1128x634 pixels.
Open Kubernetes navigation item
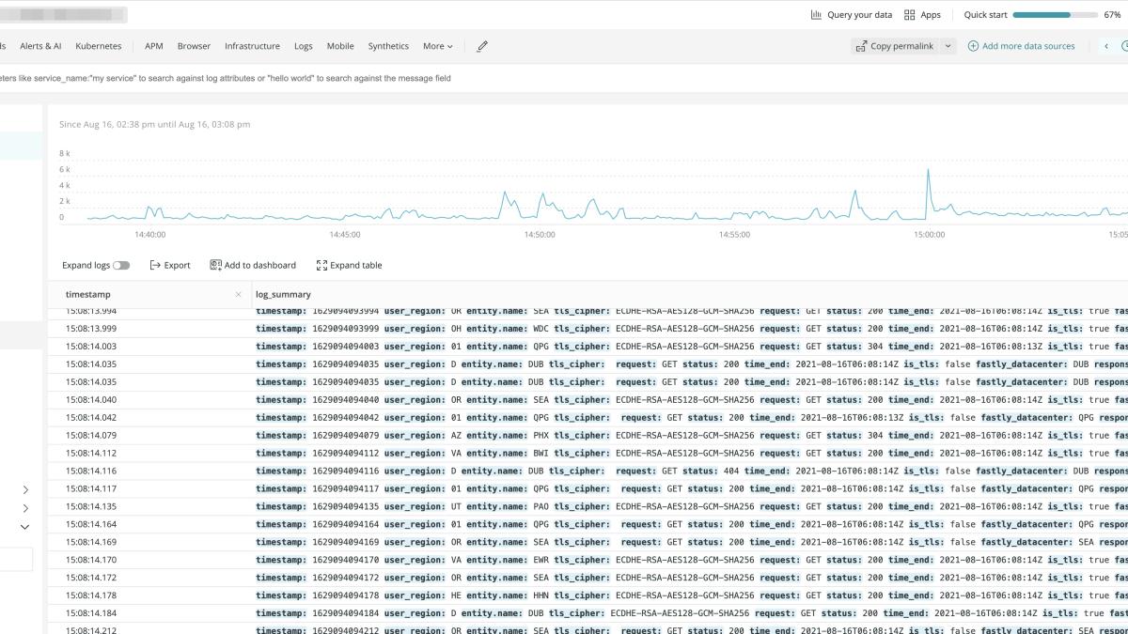[x=99, y=46]
